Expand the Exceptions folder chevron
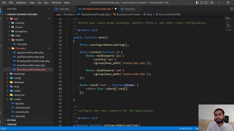 coord(9,31)
